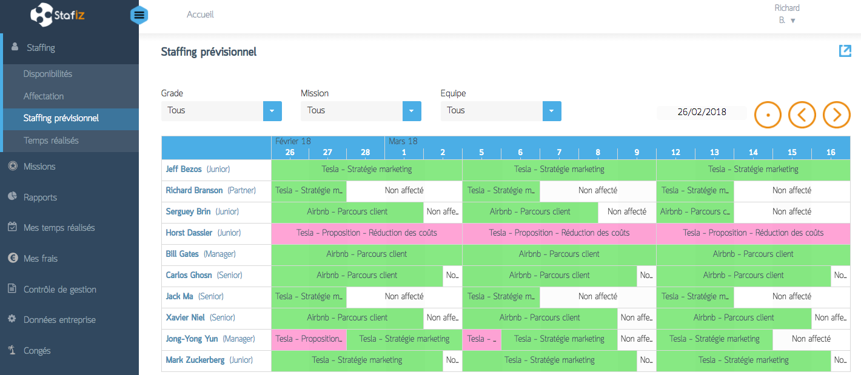Viewport: 861px width, 375px height.
Task: Expand the Grade dropdown
Action: (272, 111)
